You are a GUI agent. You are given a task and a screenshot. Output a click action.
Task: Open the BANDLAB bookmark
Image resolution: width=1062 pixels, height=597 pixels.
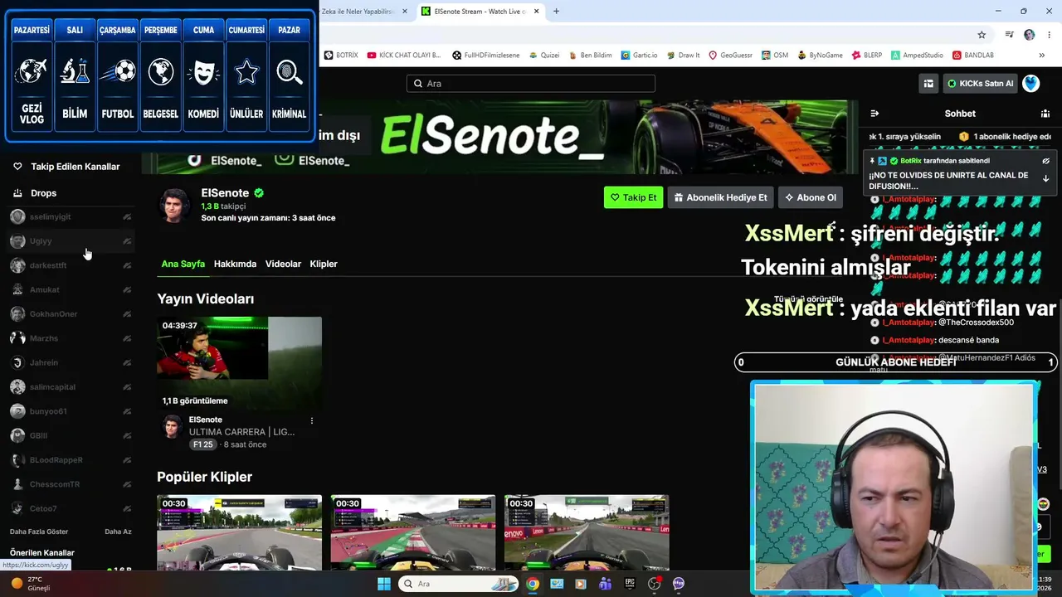tap(973, 56)
